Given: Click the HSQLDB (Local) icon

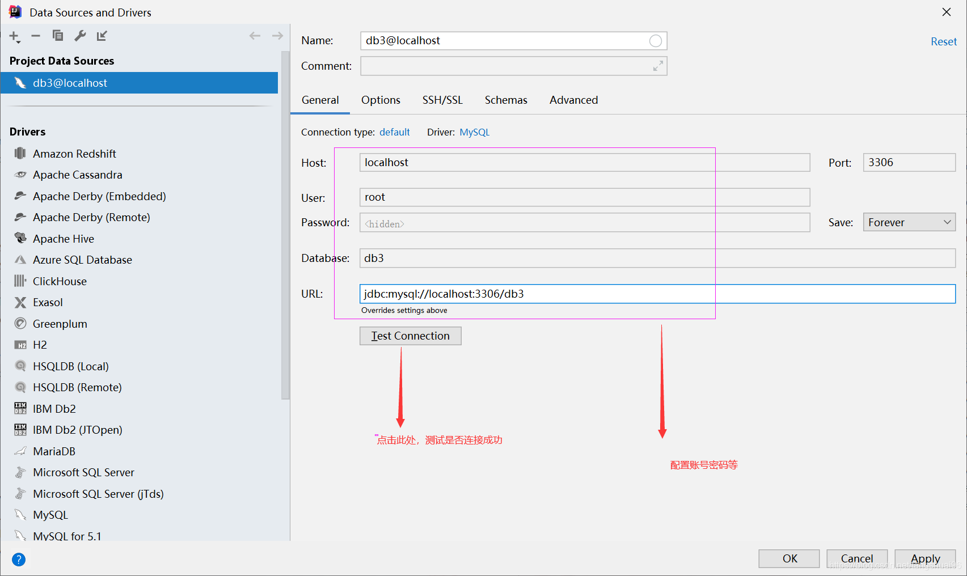Looking at the screenshot, I should pos(20,366).
